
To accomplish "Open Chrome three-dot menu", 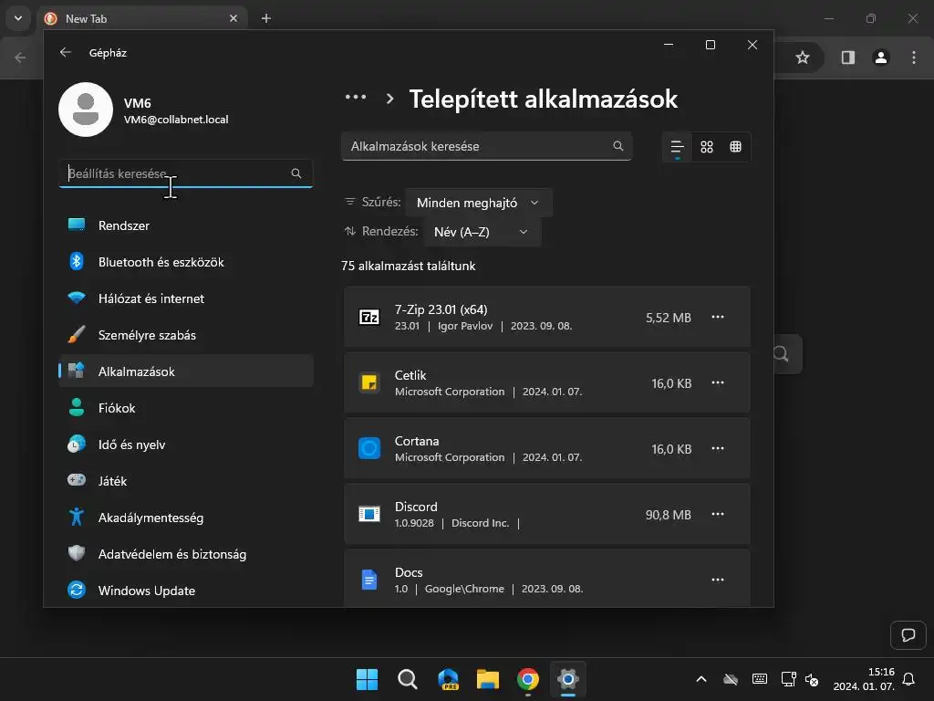I will [914, 58].
